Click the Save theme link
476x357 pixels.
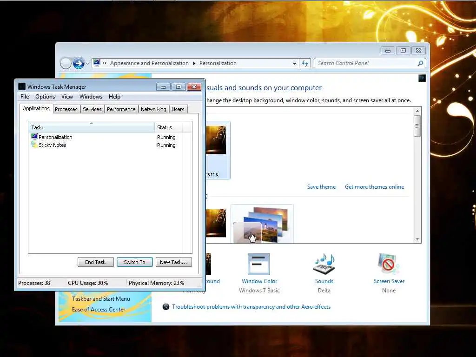click(x=321, y=187)
